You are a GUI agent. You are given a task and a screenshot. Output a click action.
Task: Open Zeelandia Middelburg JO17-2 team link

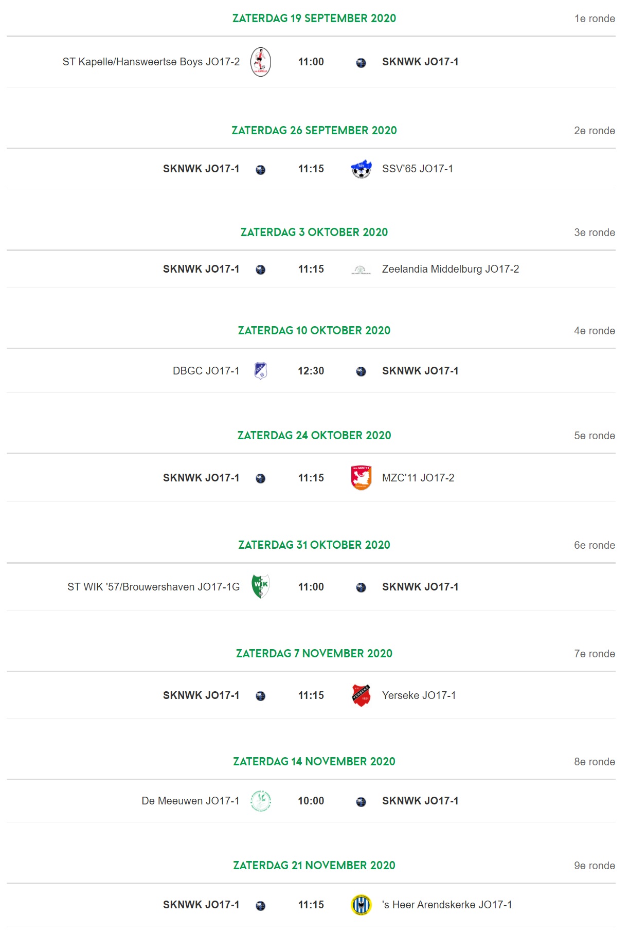(x=451, y=269)
